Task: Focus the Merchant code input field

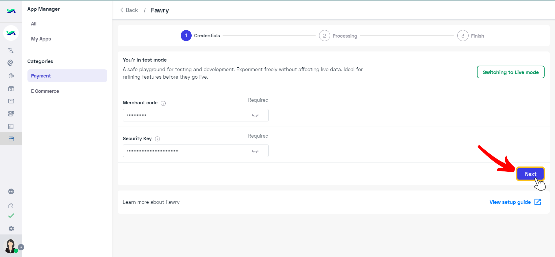Action: pos(195,115)
